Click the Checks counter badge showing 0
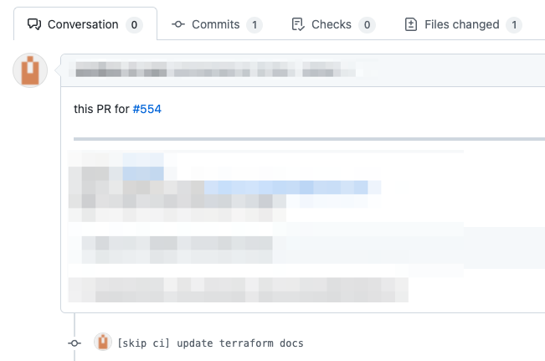This screenshot has height=361, width=545. [x=367, y=24]
